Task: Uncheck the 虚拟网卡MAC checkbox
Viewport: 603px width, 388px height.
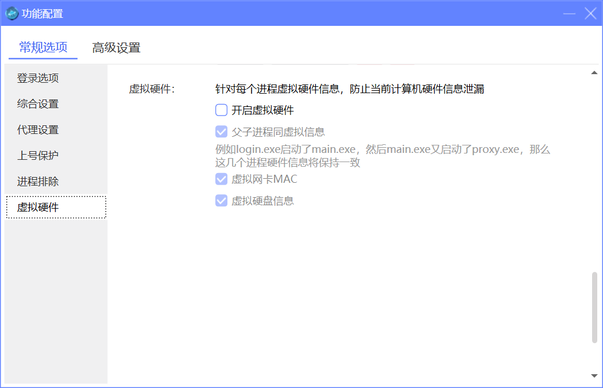Action: point(222,179)
